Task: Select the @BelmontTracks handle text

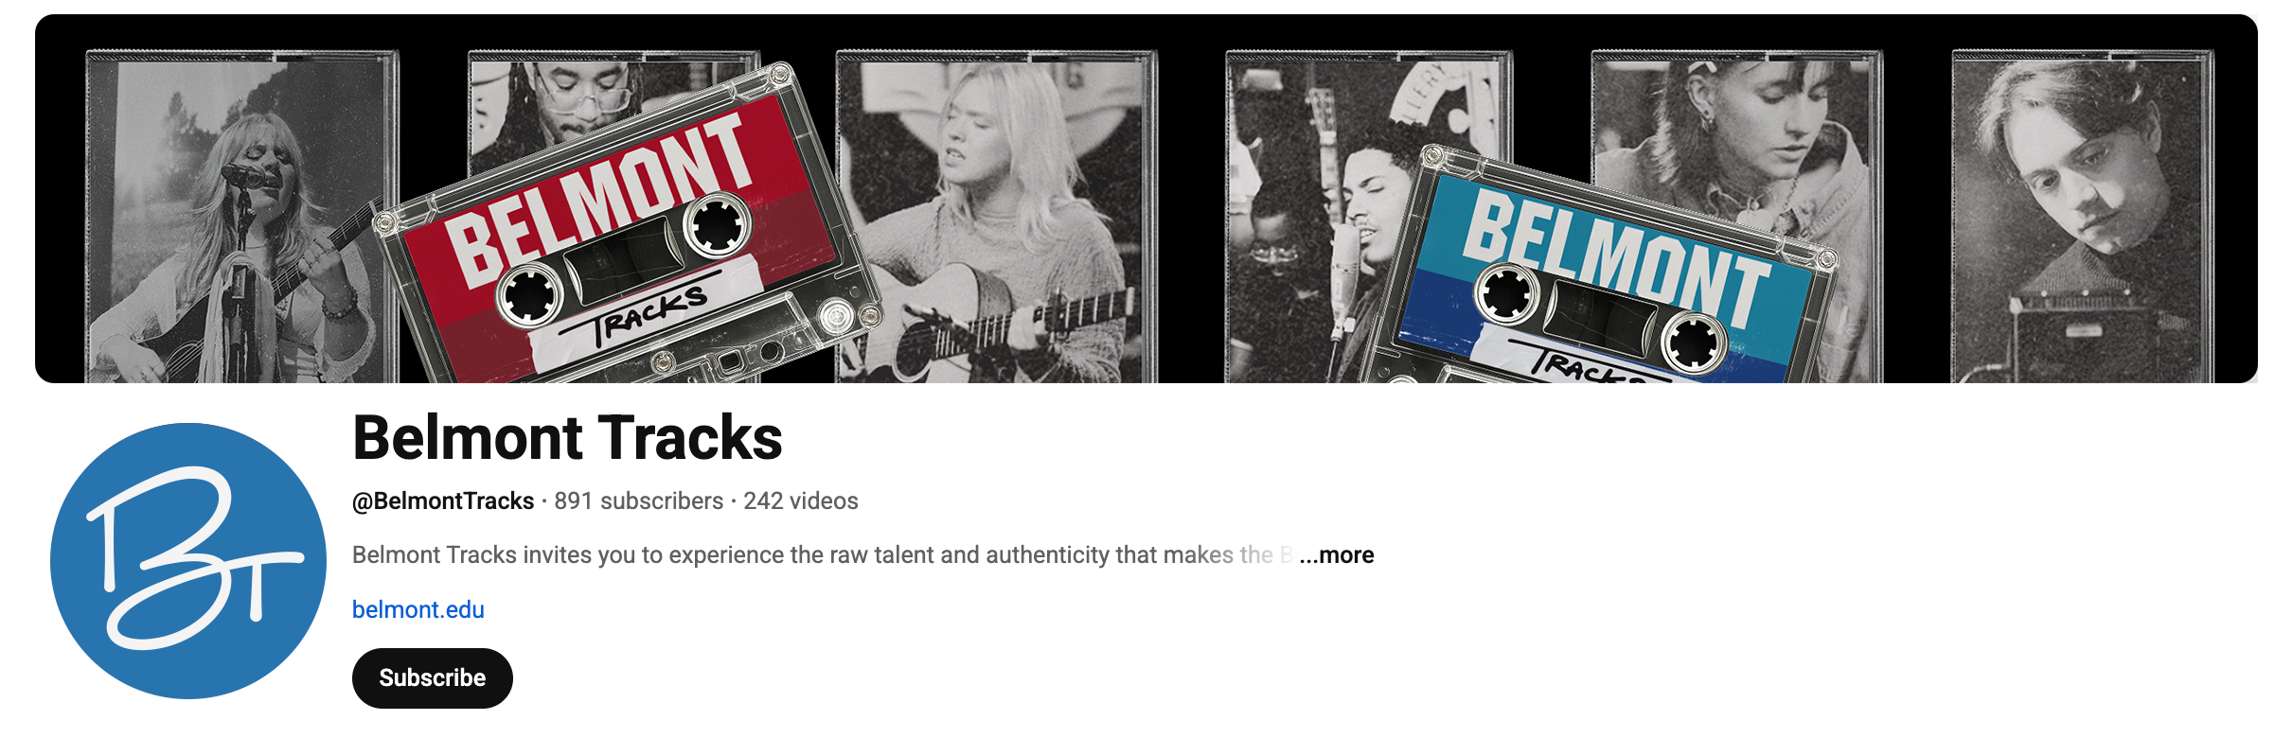Action: click(x=443, y=501)
